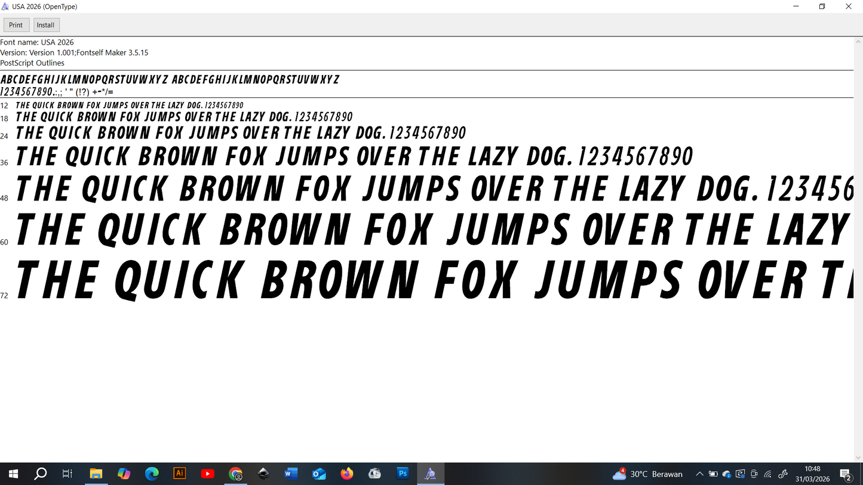This screenshot has width=863, height=485.
Task: Click the 12-point sample sentence
Action: [x=130, y=106]
